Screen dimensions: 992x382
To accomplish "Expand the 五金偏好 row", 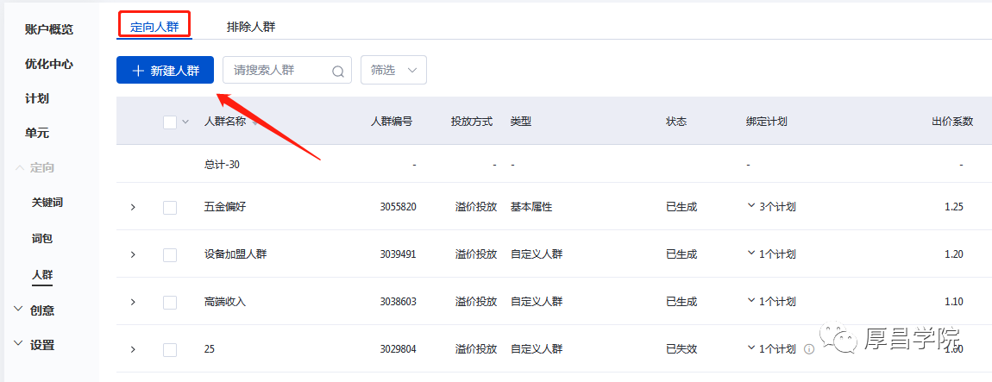I will (133, 207).
